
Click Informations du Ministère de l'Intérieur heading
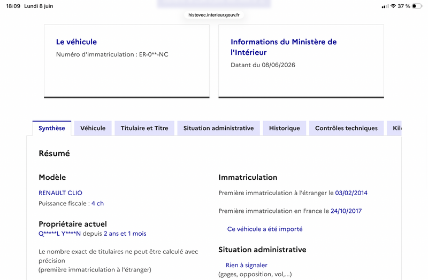tap(284, 47)
